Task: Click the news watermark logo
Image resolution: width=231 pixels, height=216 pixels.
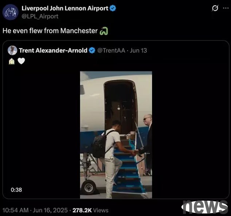Action: [x=205, y=207]
